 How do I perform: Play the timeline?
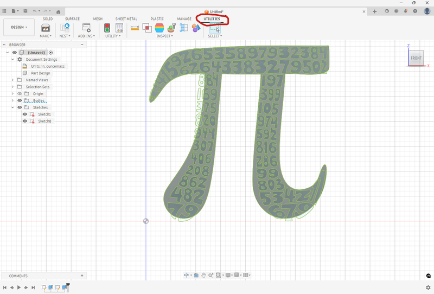[x=19, y=287]
